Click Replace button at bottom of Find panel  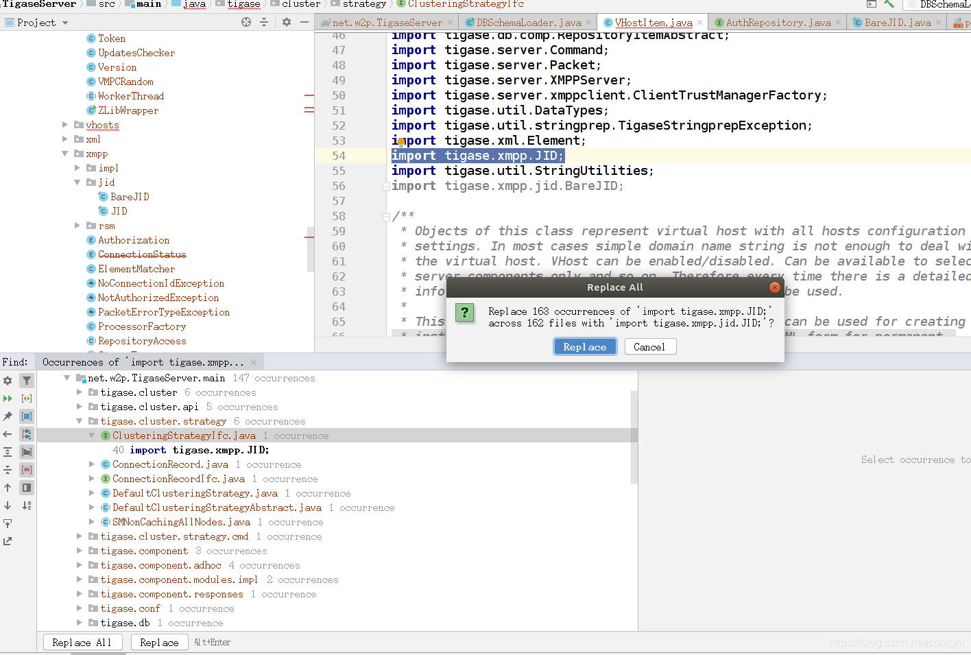tap(159, 643)
